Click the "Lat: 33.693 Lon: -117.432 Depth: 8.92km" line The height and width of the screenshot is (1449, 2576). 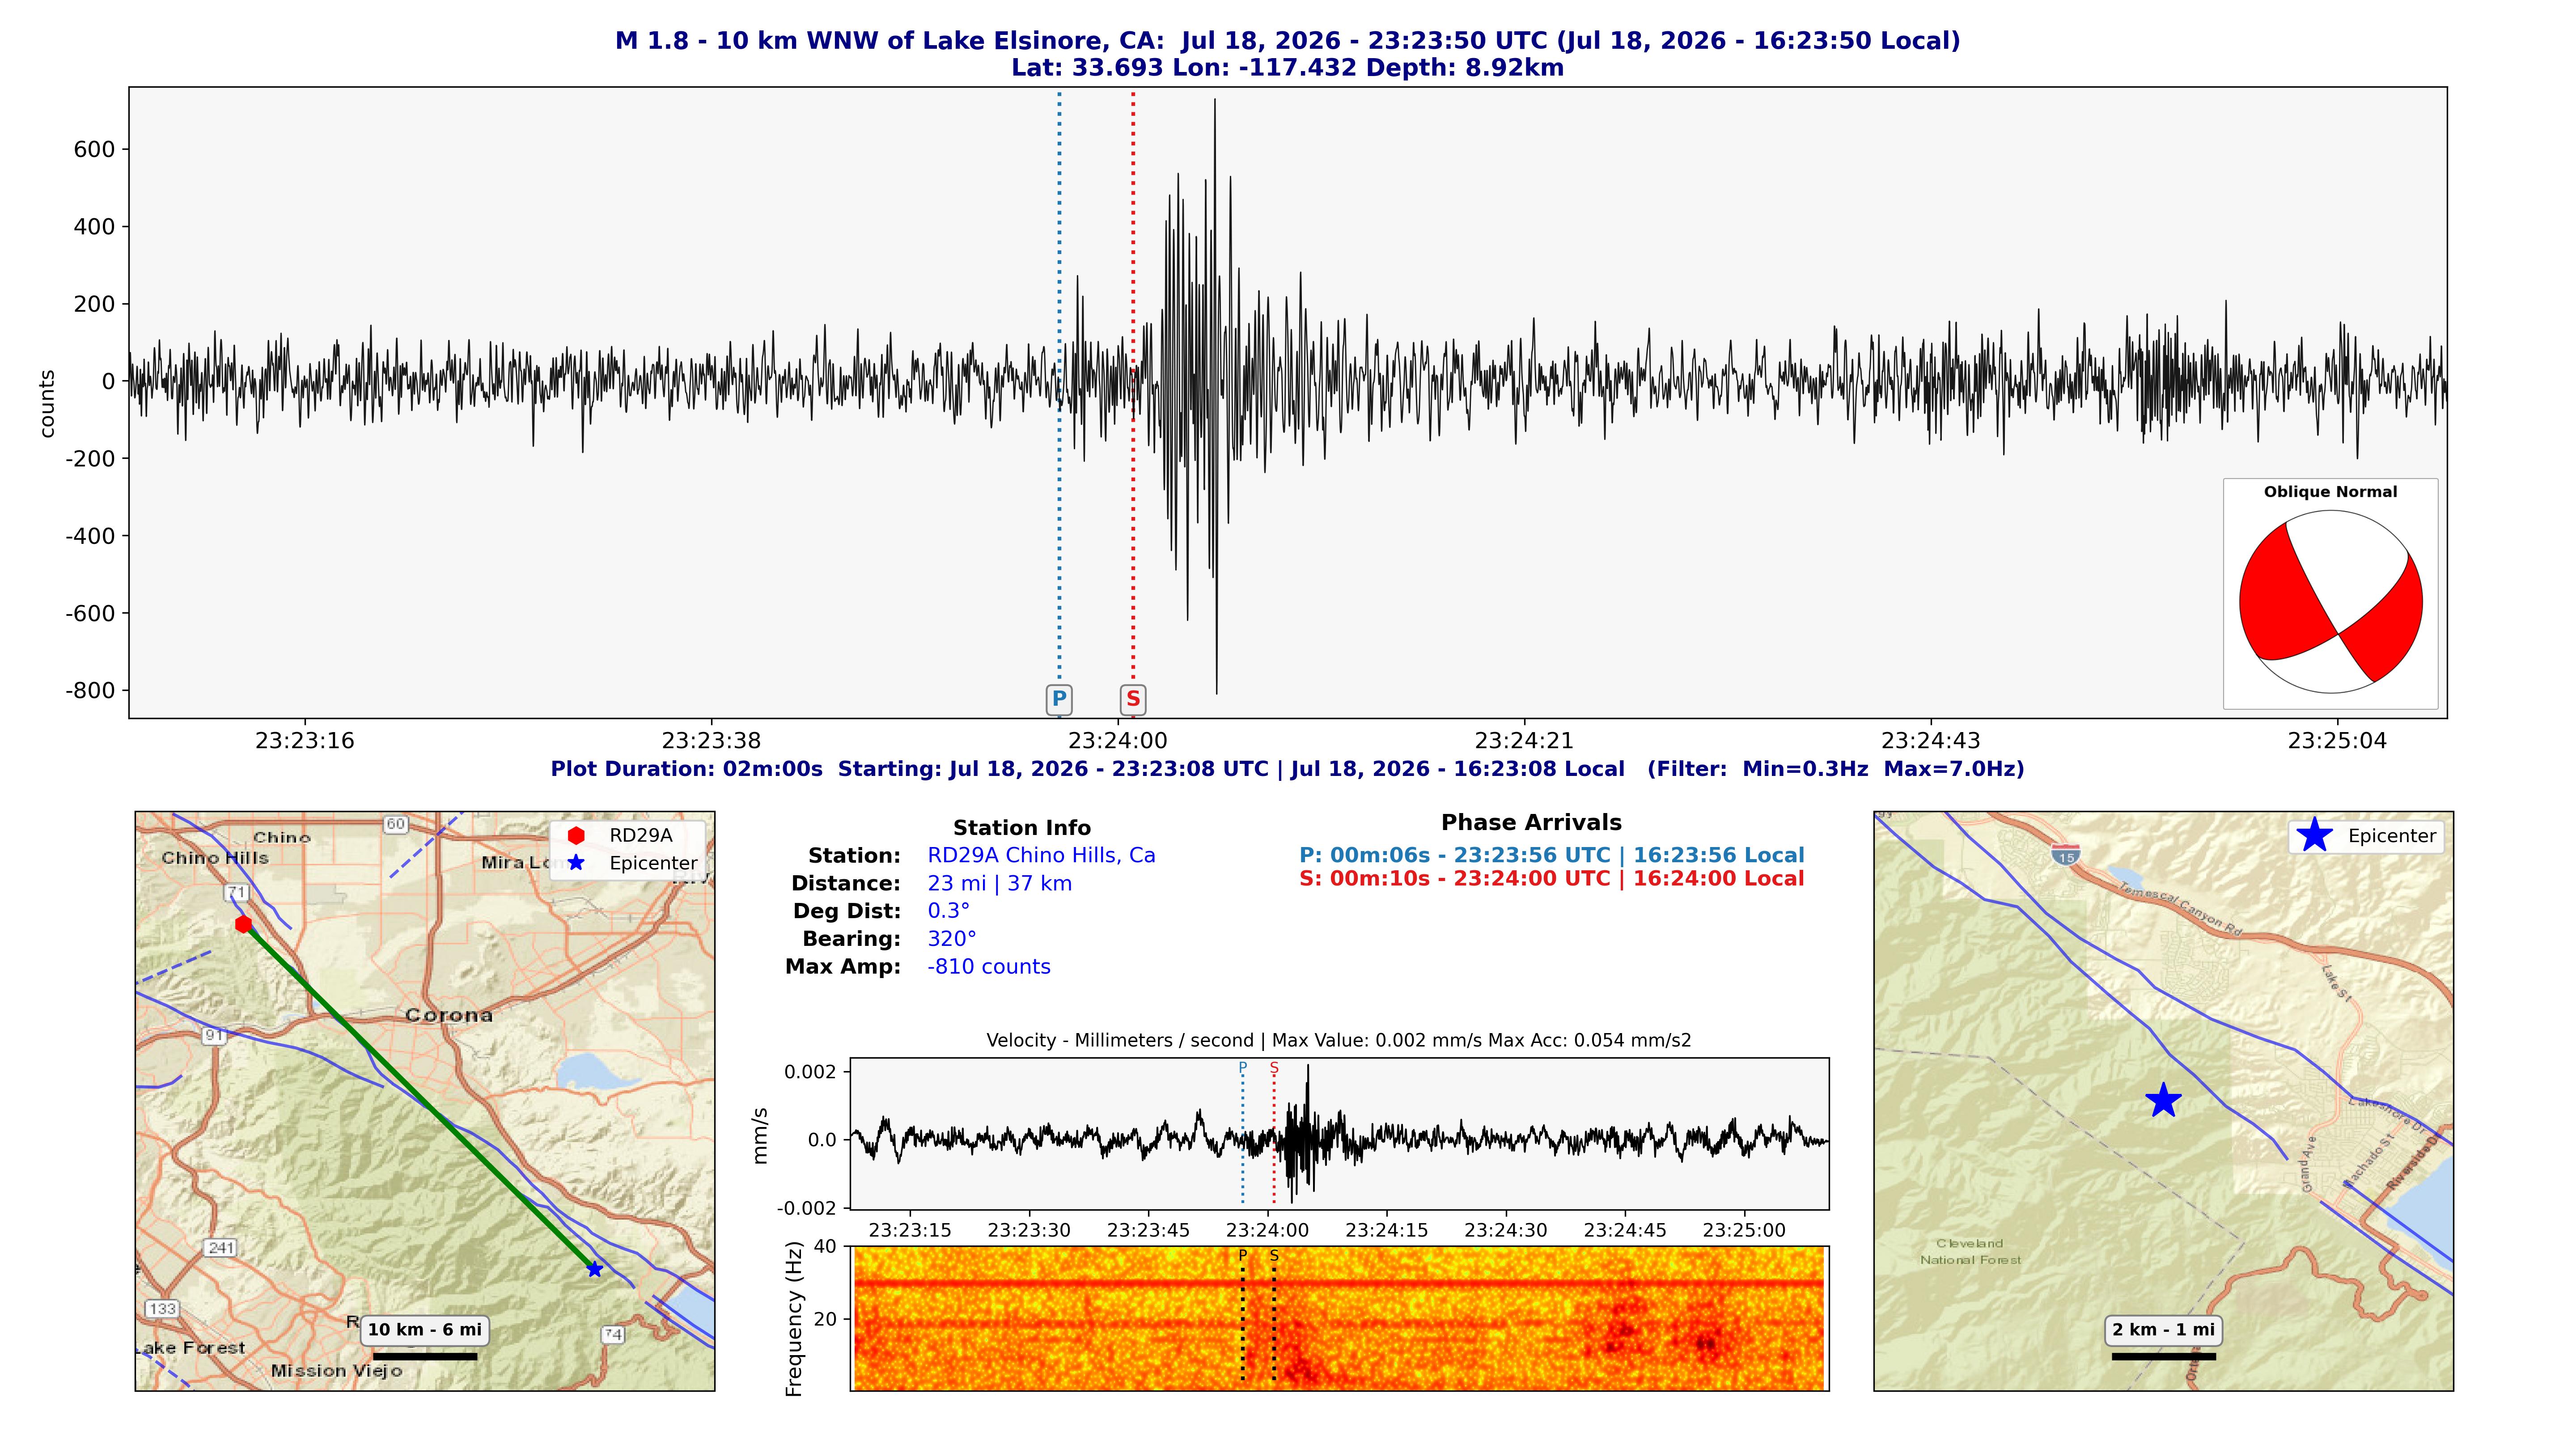(1288, 68)
